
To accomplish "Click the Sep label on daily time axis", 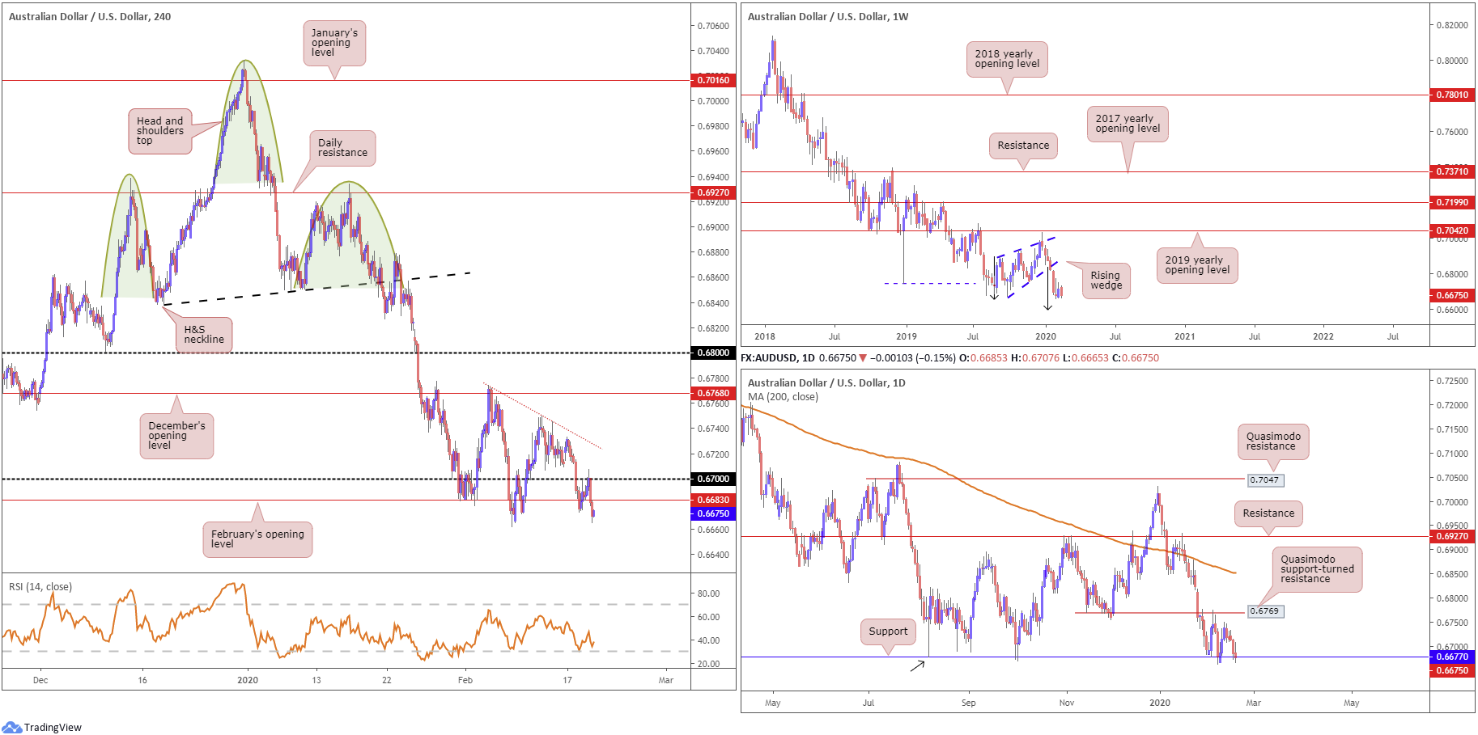I will (x=969, y=703).
